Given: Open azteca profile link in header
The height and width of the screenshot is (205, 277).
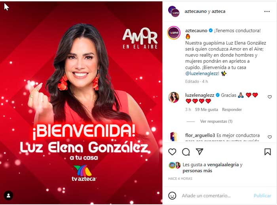Looking at the screenshot, I should (x=218, y=11).
